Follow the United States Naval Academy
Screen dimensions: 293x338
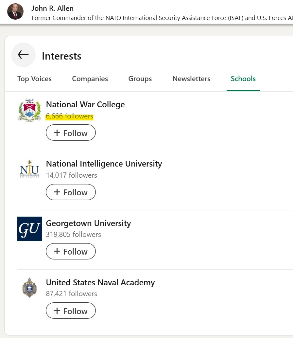71,311
